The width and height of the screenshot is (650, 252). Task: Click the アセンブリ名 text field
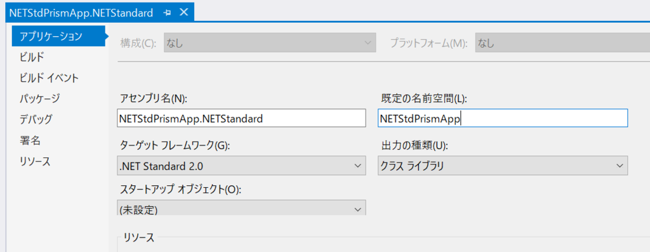point(242,119)
